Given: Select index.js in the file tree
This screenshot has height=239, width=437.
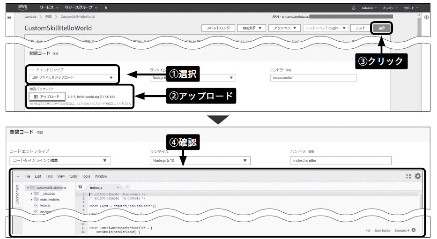Looking at the screenshot, I should (x=45, y=205).
